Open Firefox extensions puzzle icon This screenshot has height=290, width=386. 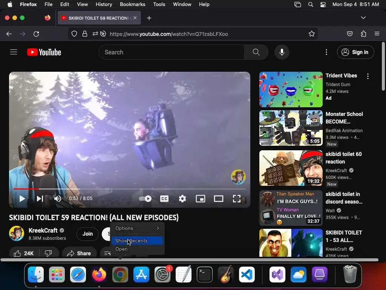[363, 34]
